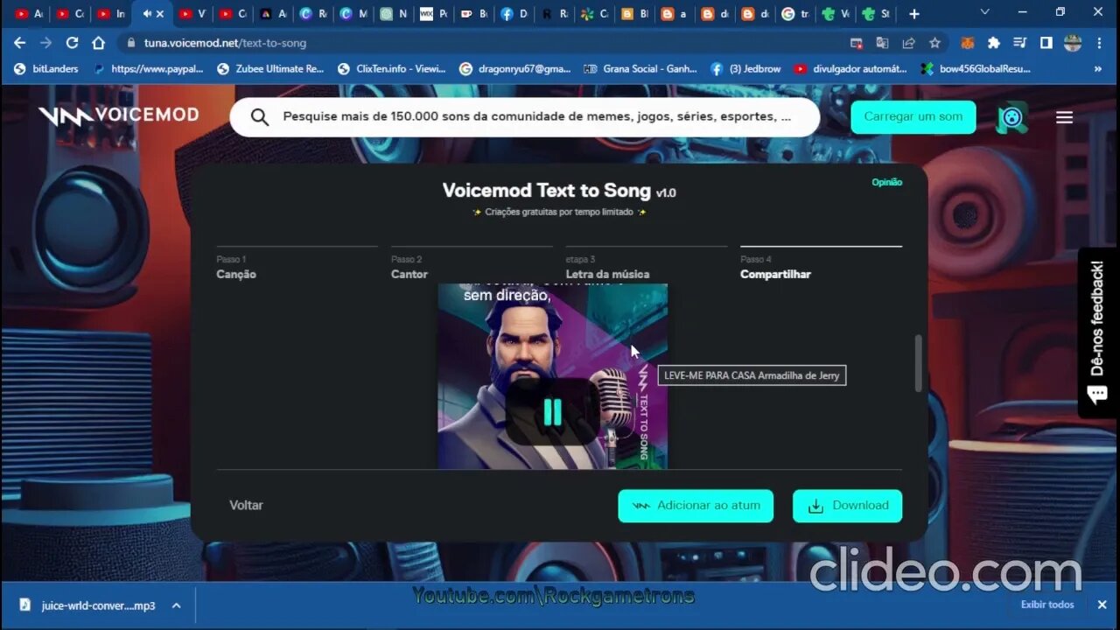Close the downloads bar
The image size is (1120, 630).
(x=1102, y=605)
